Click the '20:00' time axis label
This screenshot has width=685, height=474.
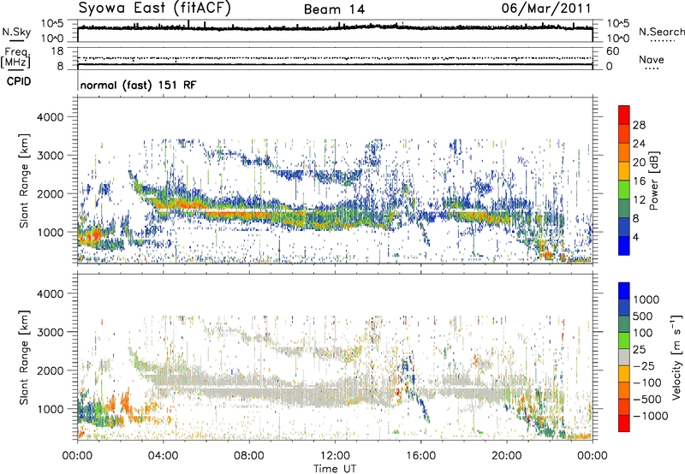pos(507,456)
